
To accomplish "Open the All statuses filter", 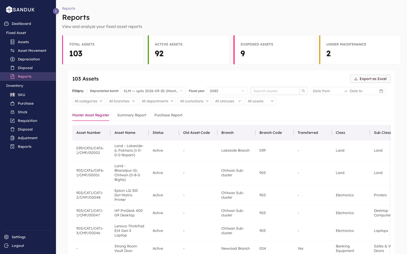I will [x=228, y=101].
